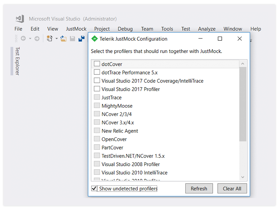Open the Debug menu
Viewport: 279px width, 210px height.
[x=125, y=29]
